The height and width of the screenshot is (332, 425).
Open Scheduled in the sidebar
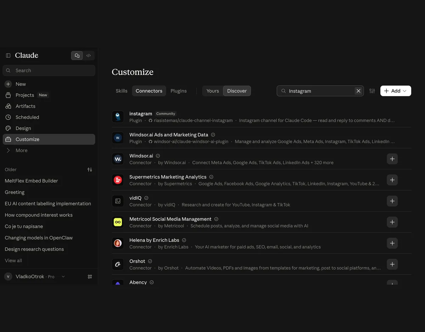click(x=49, y=117)
